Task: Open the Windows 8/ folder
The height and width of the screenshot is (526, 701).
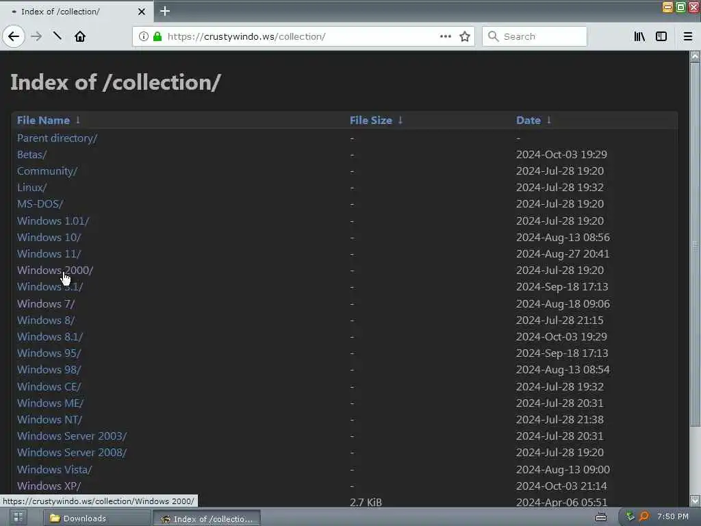Action: point(46,321)
